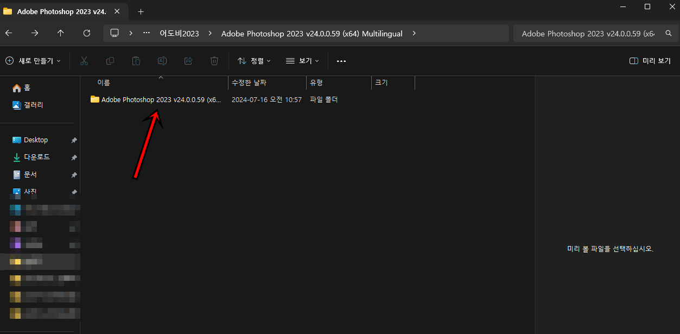The image size is (680, 334).
Task: Toggle the 미리 보기 preview pane
Action: pyautogui.click(x=650, y=61)
